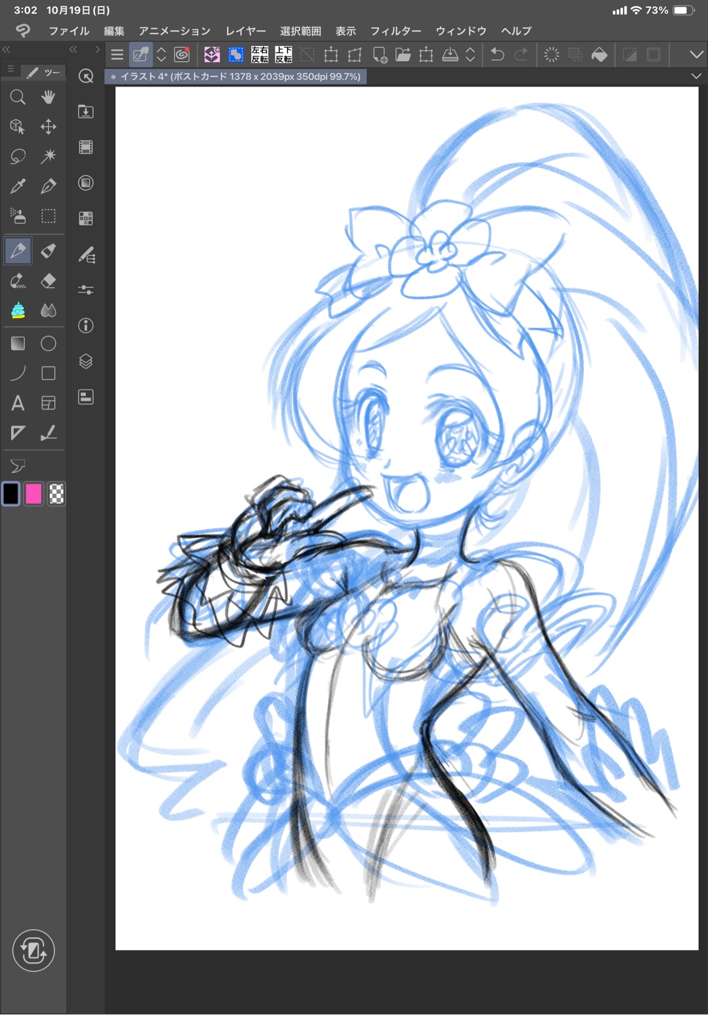708x1015 pixels.
Task: Select the pink sub color swatch
Action: 33,494
